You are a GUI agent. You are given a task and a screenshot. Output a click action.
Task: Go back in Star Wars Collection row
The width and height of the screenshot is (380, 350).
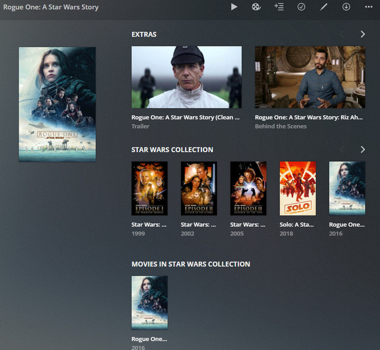coord(342,149)
